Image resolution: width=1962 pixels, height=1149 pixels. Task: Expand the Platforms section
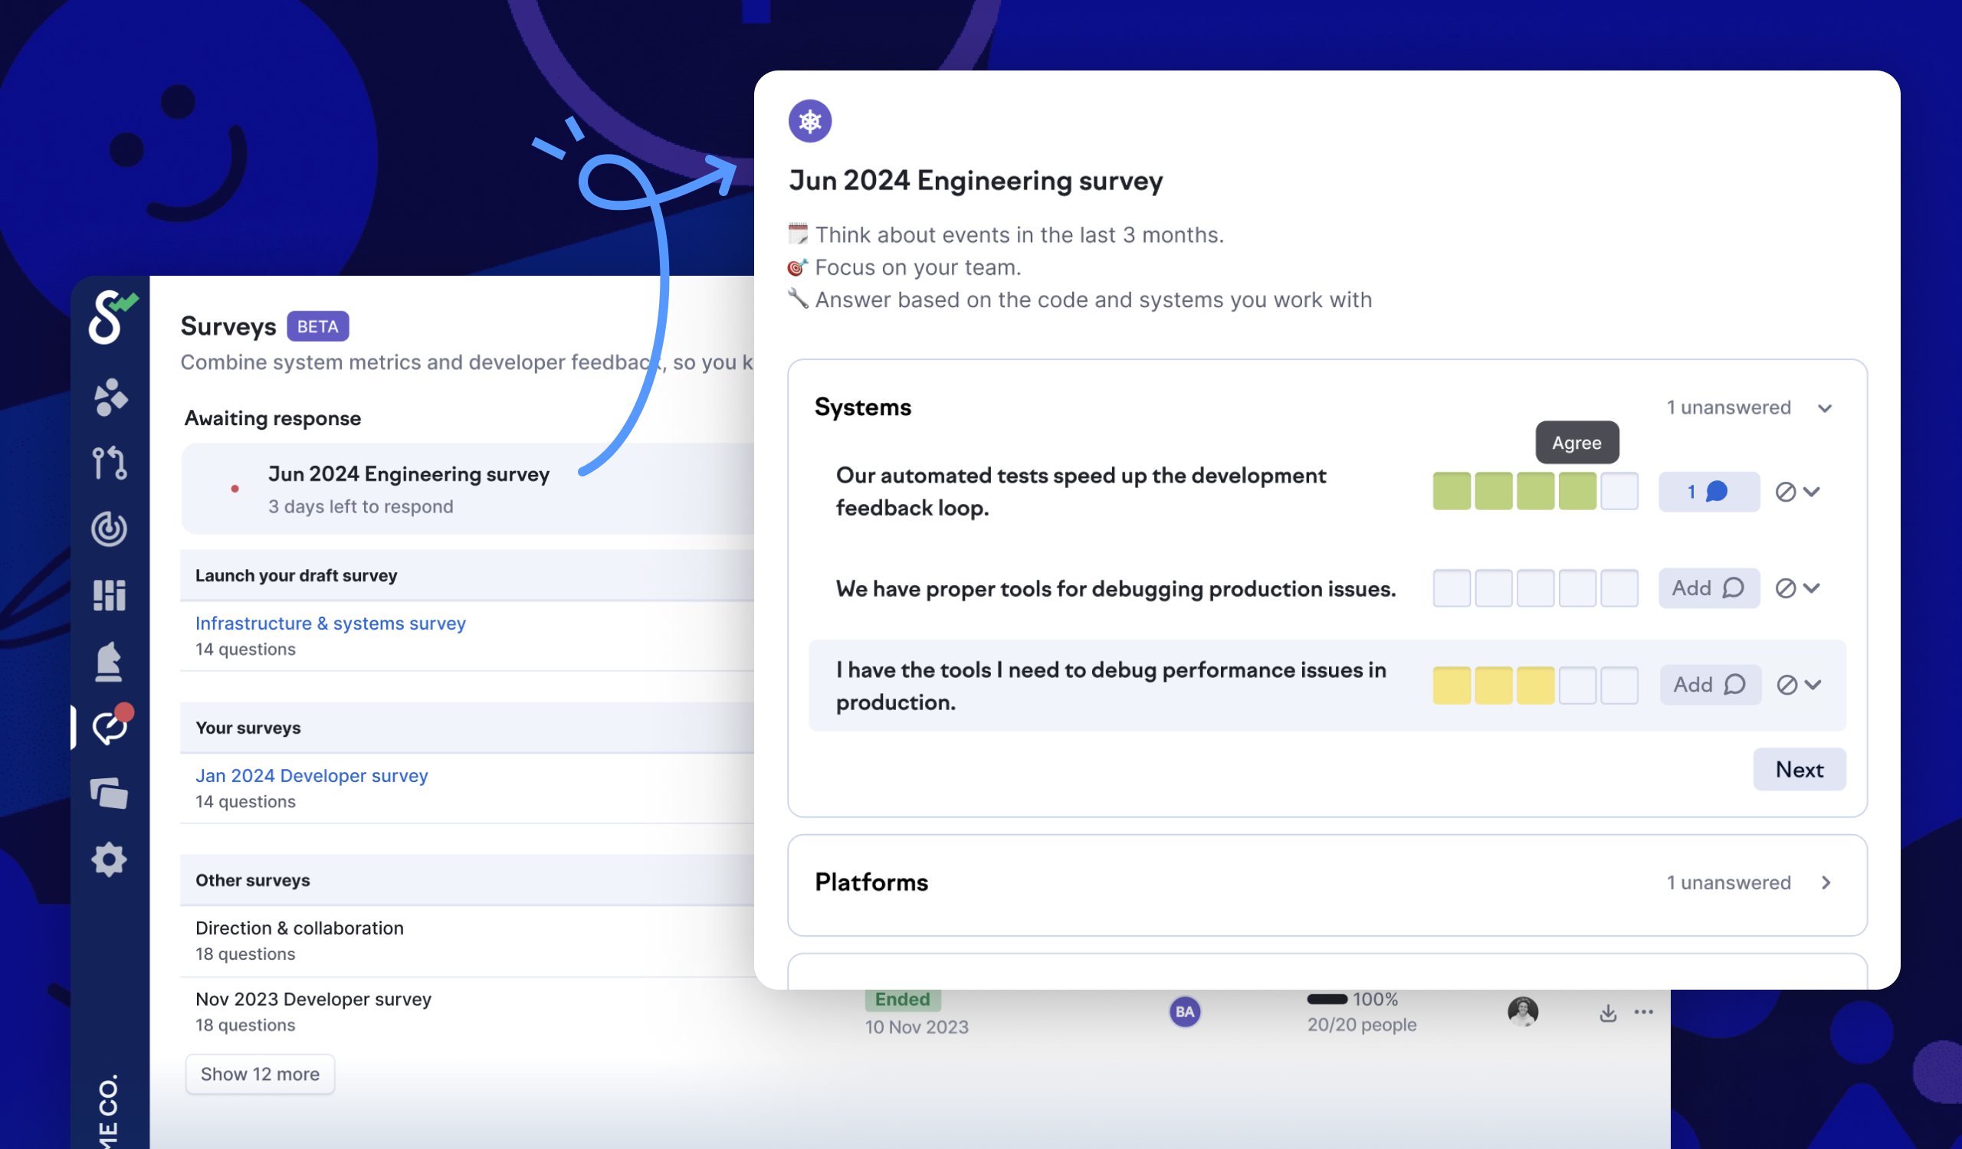(1825, 883)
